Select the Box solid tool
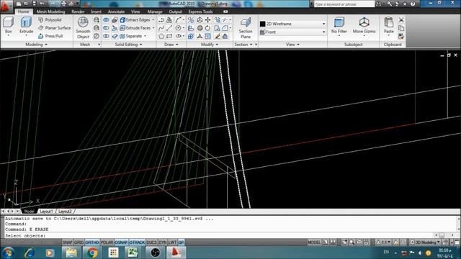This screenshot has width=461, height=259. 8,26
